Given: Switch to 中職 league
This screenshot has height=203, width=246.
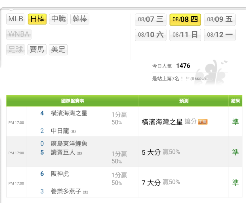Looking at the screenshot, I should (x=58, y=19).
